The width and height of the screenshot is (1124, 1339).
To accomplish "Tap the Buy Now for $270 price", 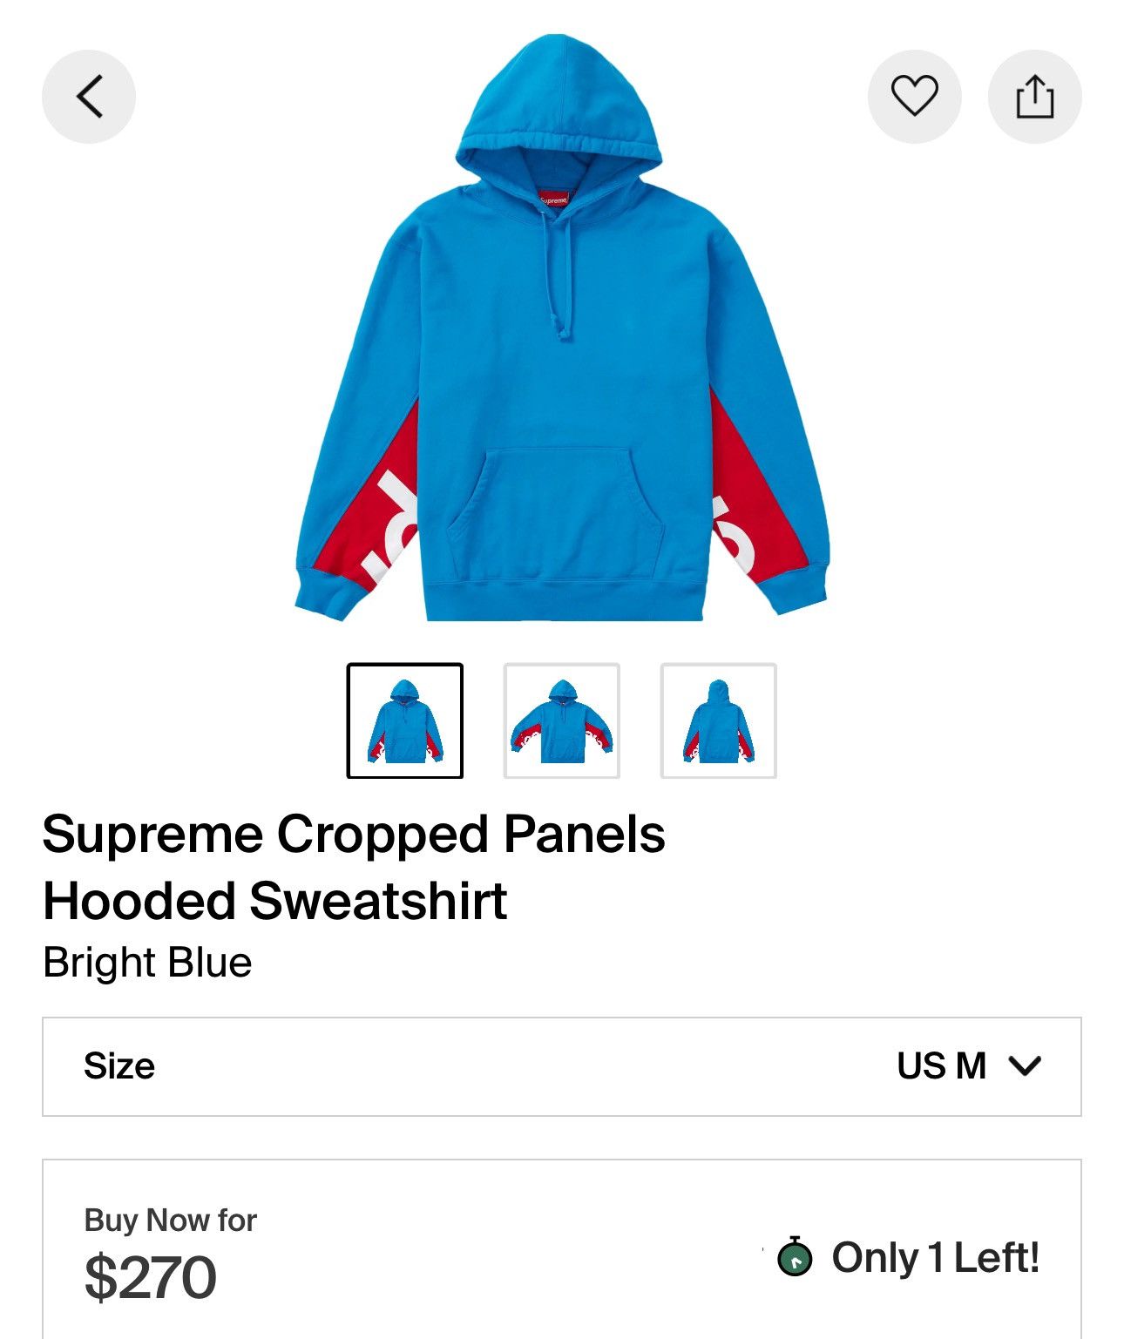I will [150, 1278].
